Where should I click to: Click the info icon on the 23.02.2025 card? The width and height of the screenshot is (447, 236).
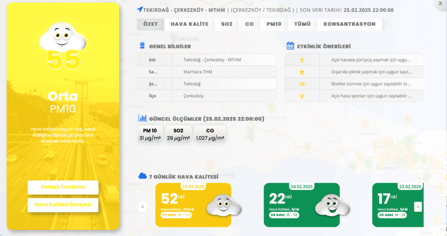pyautogui.click(x=406, y=209)
